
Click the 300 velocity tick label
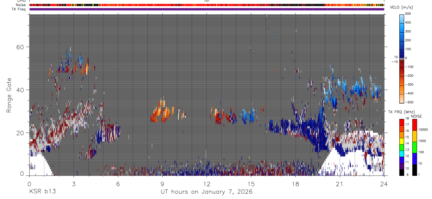coord(408,31)
